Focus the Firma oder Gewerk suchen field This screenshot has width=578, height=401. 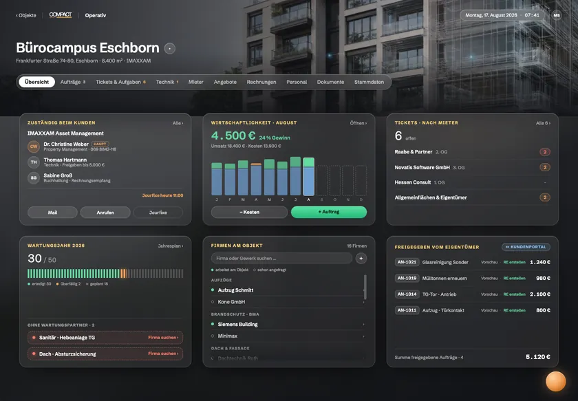pyautogui.click(x=281, y=259)
